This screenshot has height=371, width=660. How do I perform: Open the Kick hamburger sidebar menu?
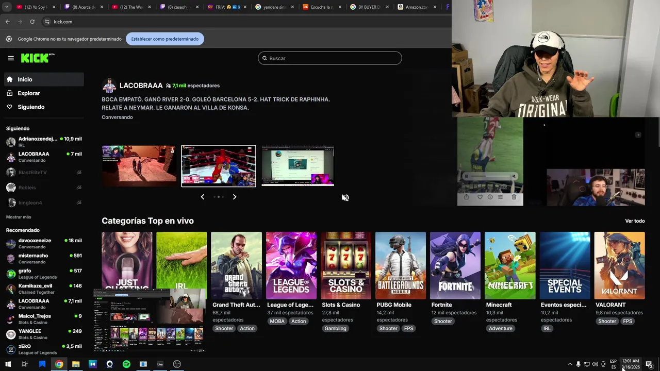pyautogui.click(x=11, y=58)
